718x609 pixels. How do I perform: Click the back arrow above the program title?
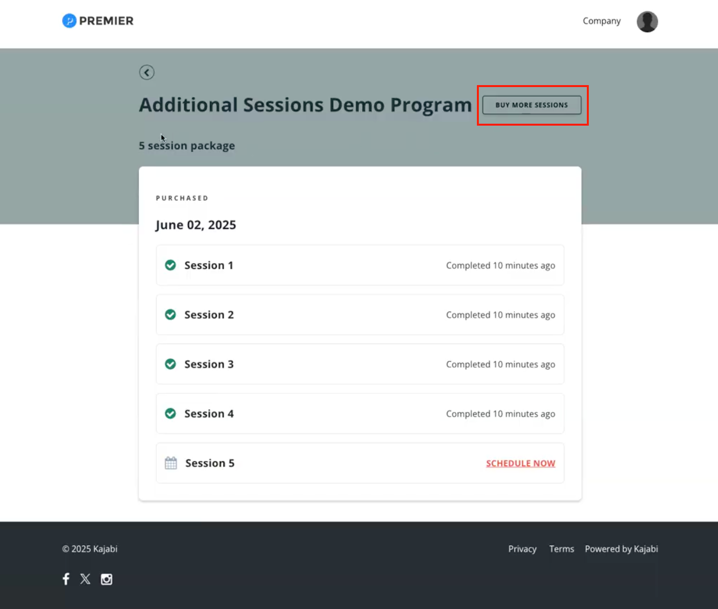point(147,72)
